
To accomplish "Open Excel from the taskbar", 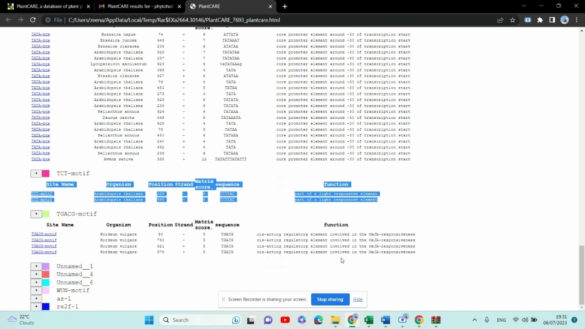I will [369, 320].
